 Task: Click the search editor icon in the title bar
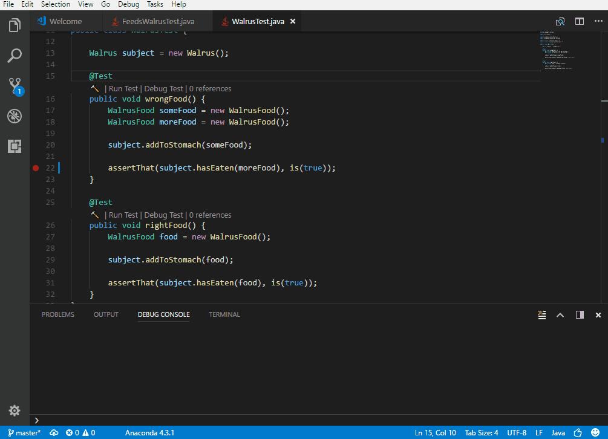tap(560, 21)
